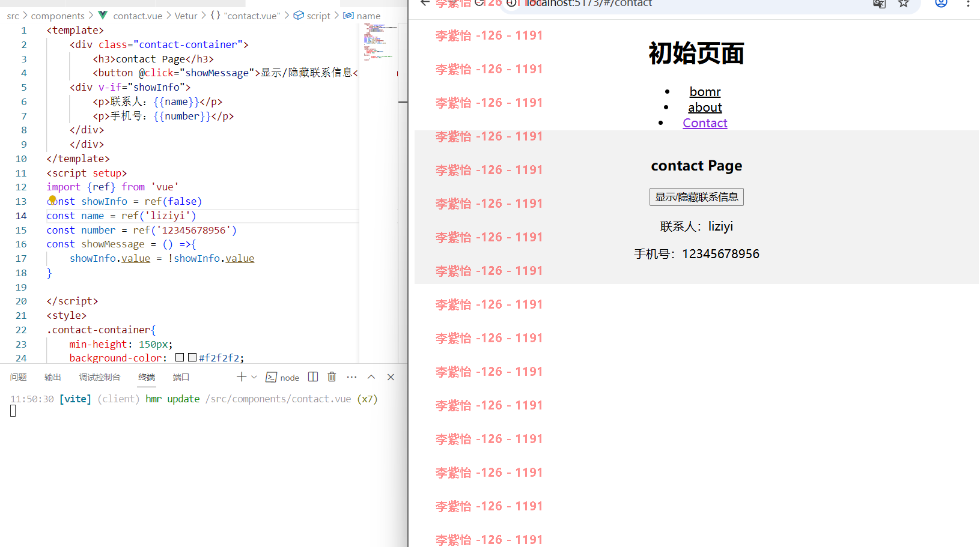Switch to the 调试控制台 panel tab
Screen dimensions: 980x547
click(x=100, y=377)
